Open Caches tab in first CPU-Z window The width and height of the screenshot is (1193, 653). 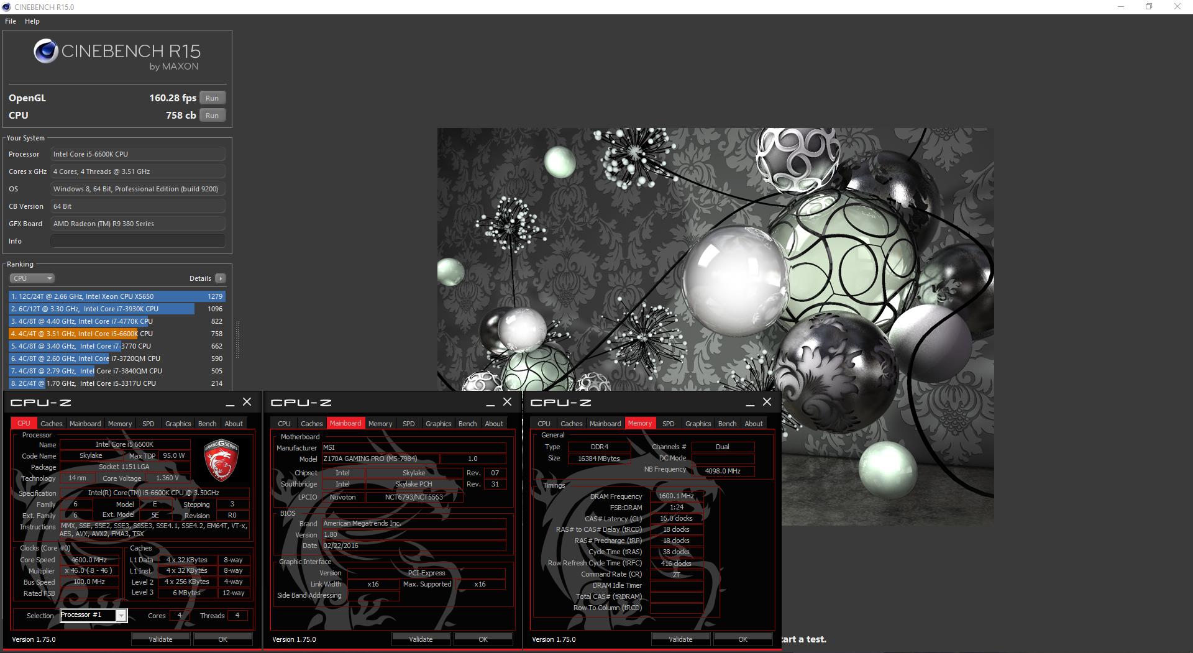pyautogui.click(x=52, y=424)
